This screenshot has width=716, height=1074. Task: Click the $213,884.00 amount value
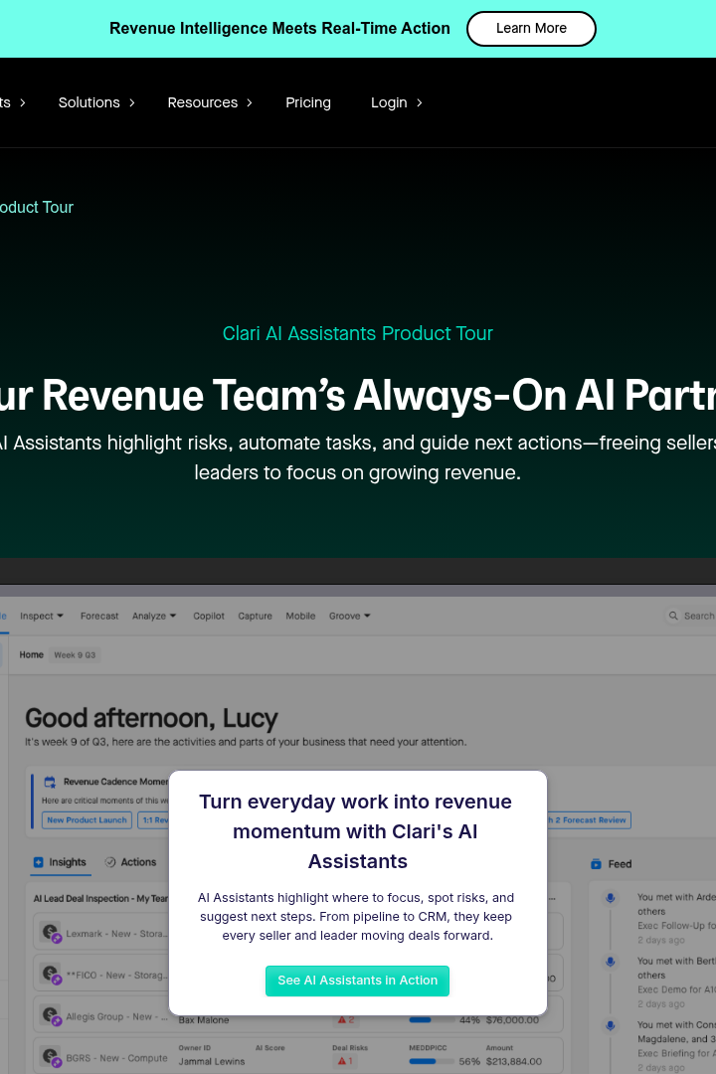pos(514,1061)
